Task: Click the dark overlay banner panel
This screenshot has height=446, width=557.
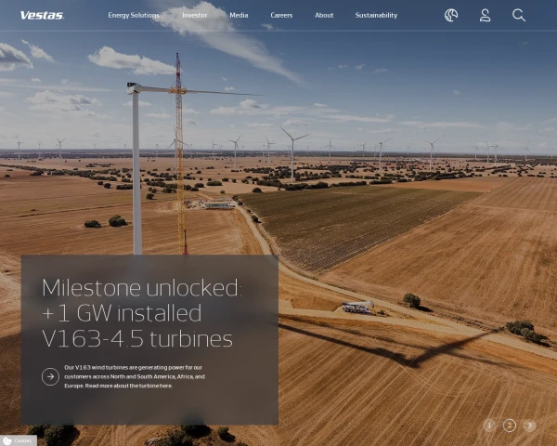Action: click(x=149, y=340)
